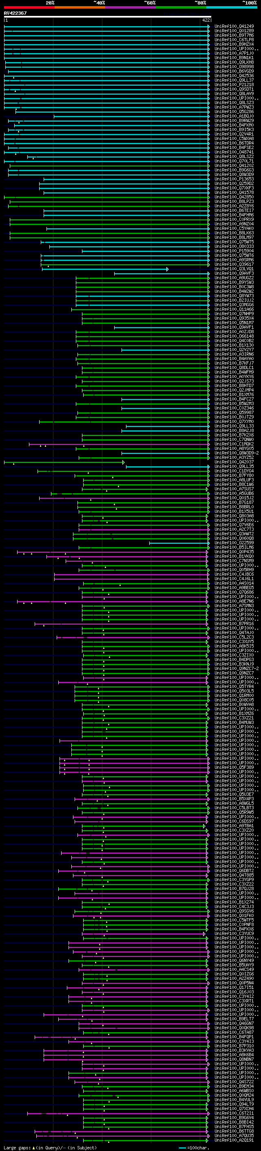
Task: Click the query end position label 422
Action: click(x=206, y=20)
